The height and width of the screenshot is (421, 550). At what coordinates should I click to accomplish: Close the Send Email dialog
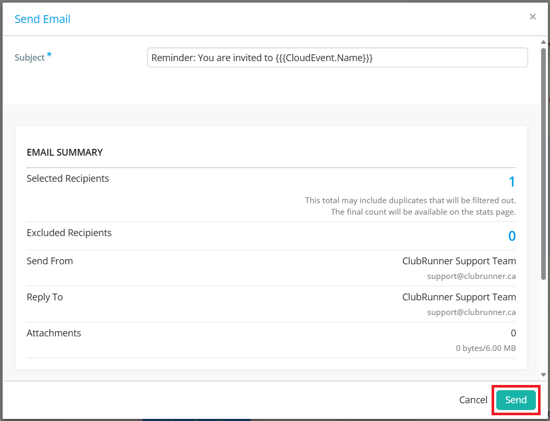pos(532,17)
